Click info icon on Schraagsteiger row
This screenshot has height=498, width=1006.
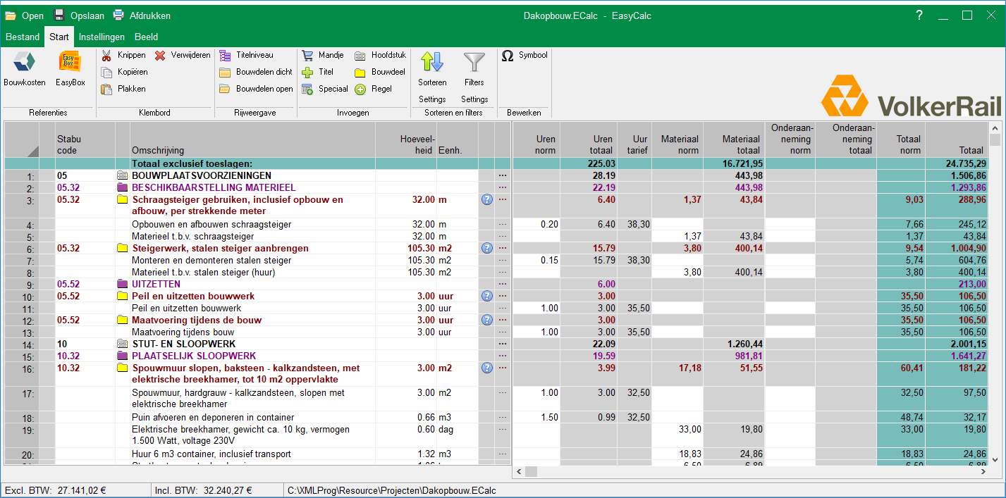[x=486, y=200]
